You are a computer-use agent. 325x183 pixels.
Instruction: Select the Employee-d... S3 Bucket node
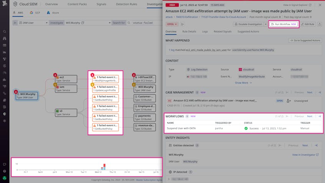(145, 108)
